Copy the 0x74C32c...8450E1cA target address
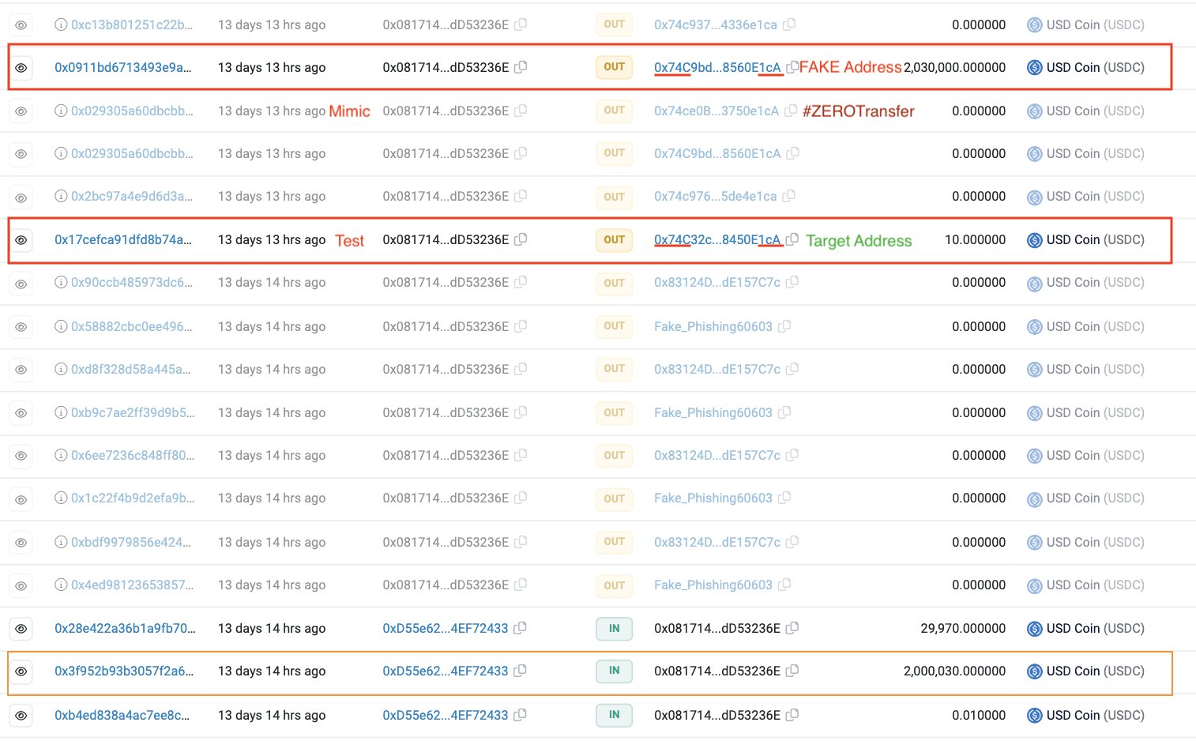This screenshot has width=1196, height=741. click(x=792, y=240)
